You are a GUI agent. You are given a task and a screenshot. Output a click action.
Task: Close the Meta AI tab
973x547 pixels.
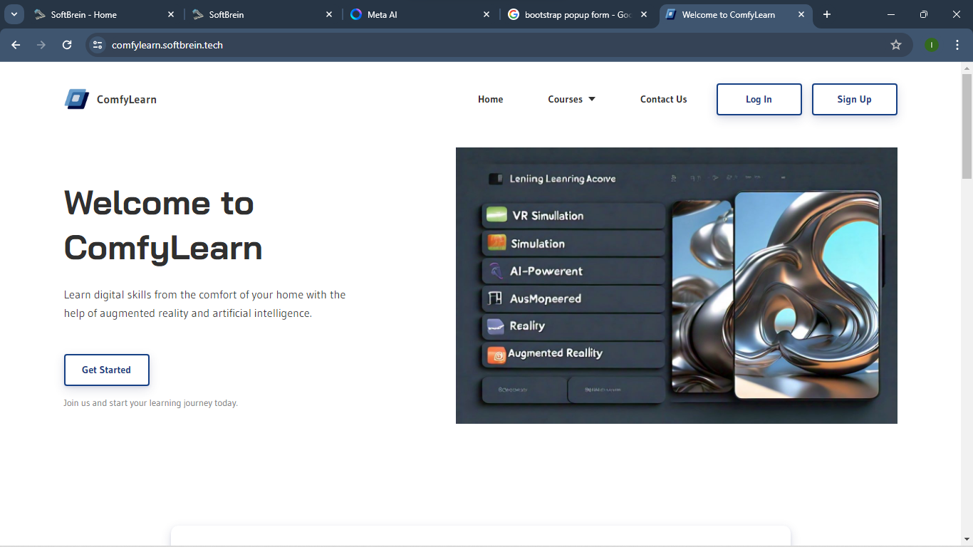pos(486,14)
